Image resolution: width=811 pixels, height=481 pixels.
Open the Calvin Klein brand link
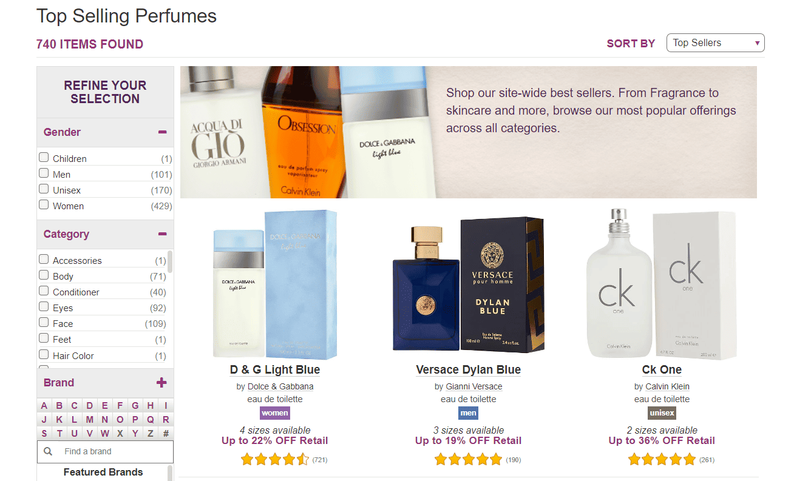[667, 386]
